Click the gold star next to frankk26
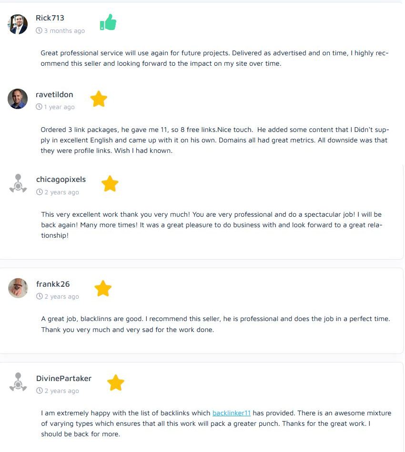This screenshot has height=452, width=405. [103, 288]
